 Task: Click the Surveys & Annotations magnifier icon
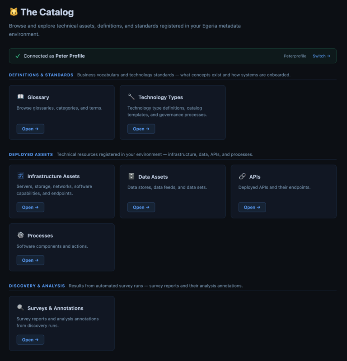20,307
